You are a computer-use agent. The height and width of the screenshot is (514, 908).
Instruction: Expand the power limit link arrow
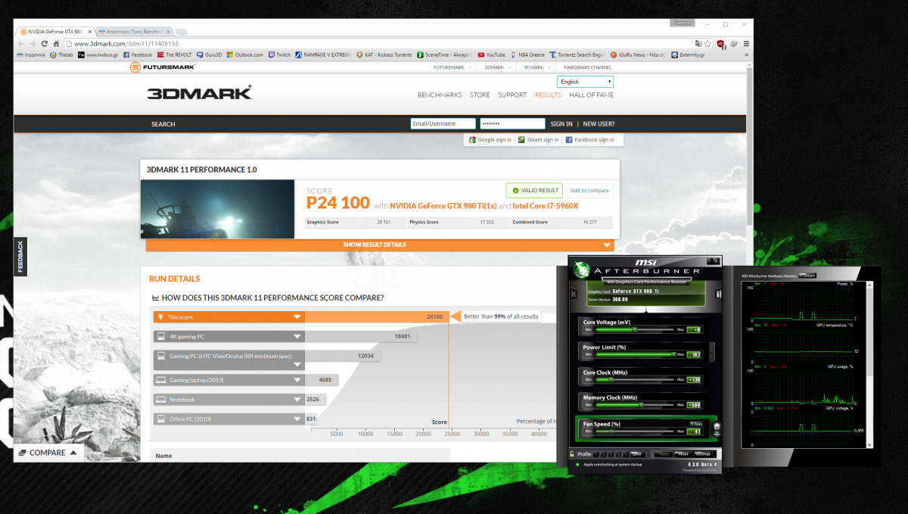click(x=711, y=352)
